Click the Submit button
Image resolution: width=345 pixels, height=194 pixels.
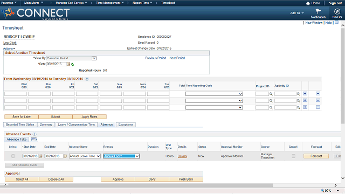(x=56, y=117)
